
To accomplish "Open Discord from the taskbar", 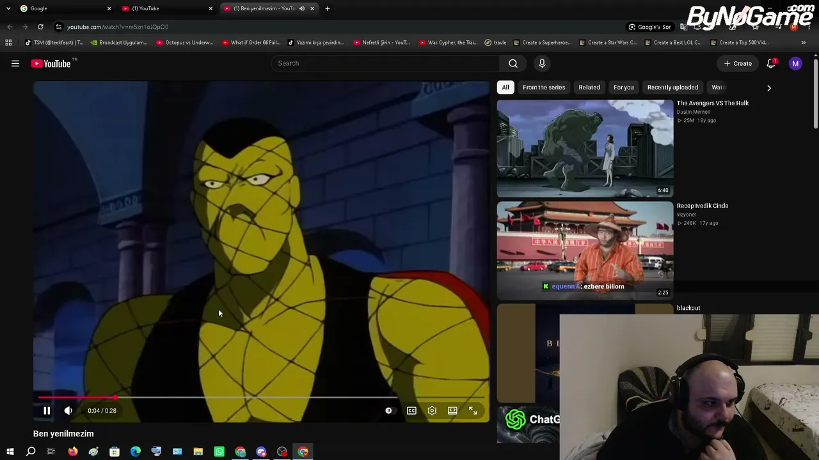I will 261,452.
